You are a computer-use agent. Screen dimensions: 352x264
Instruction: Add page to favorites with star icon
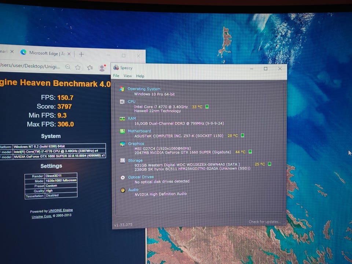[x=78, y=67]
